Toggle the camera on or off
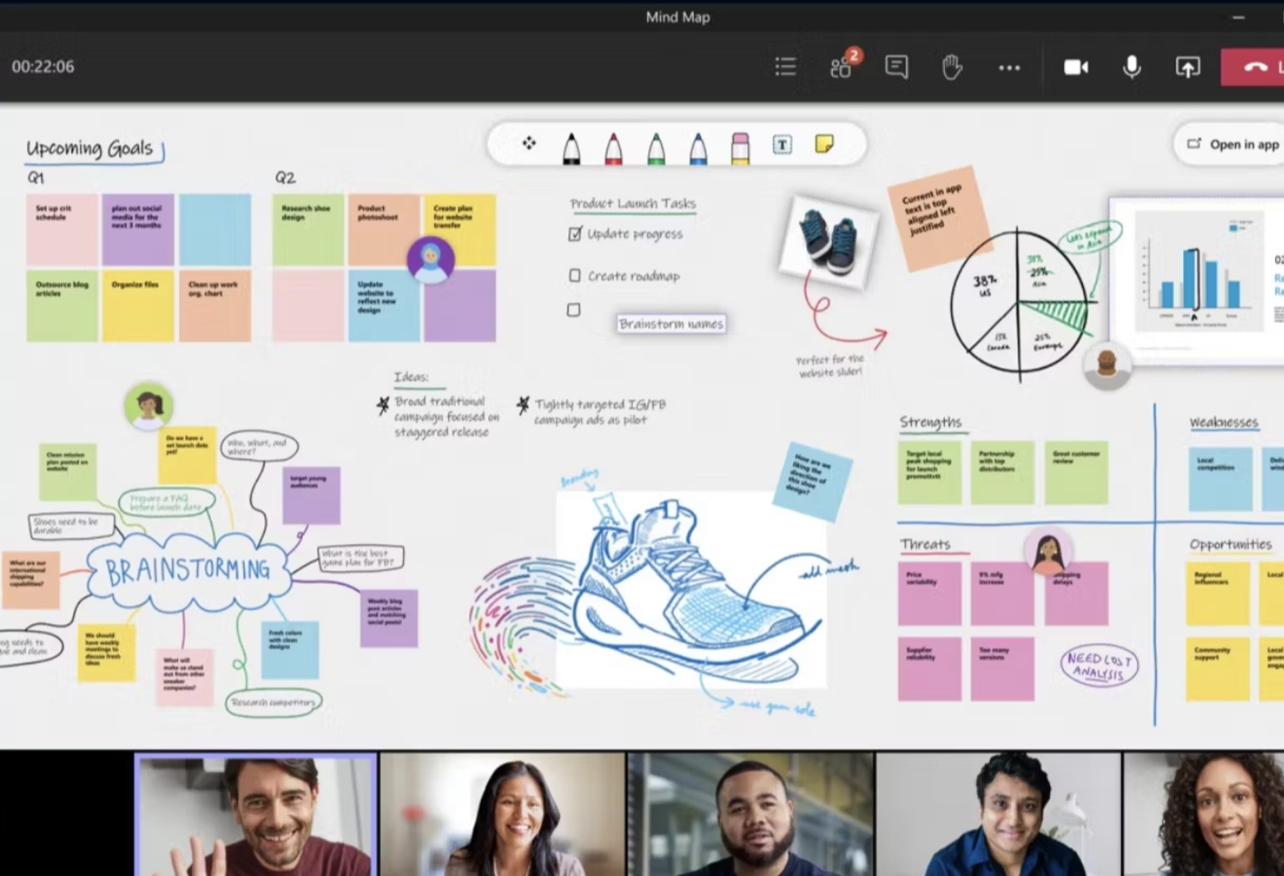1284x876 pixels. tap(1076, 67)
